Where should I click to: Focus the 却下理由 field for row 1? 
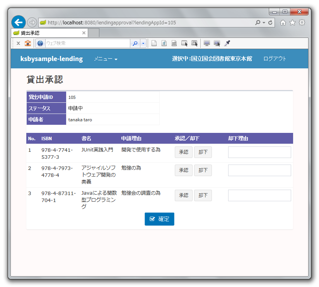pos(259,152)
